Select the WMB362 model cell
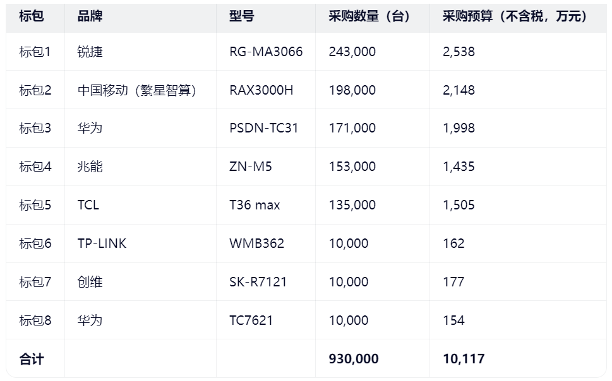 pos(256,243)
